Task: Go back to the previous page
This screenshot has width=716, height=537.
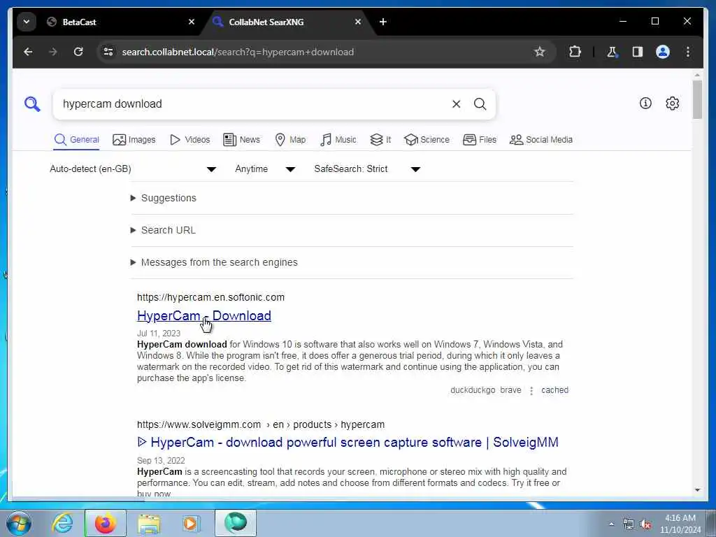Action: click(28, 52)
